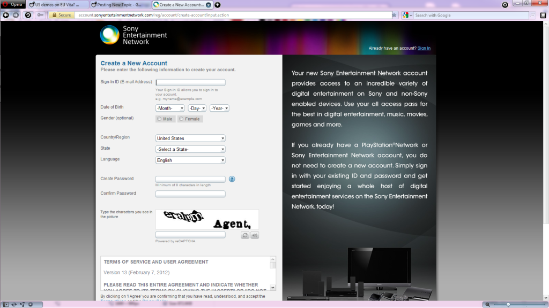Select the Female gender option

click(181, 119)
